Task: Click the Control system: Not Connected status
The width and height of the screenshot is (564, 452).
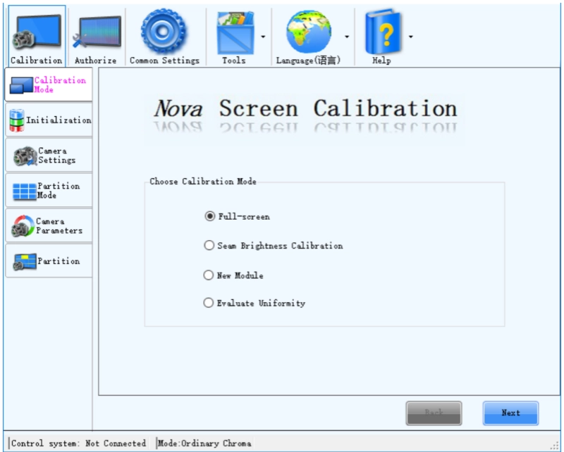Action: click(x=78, y=444)
